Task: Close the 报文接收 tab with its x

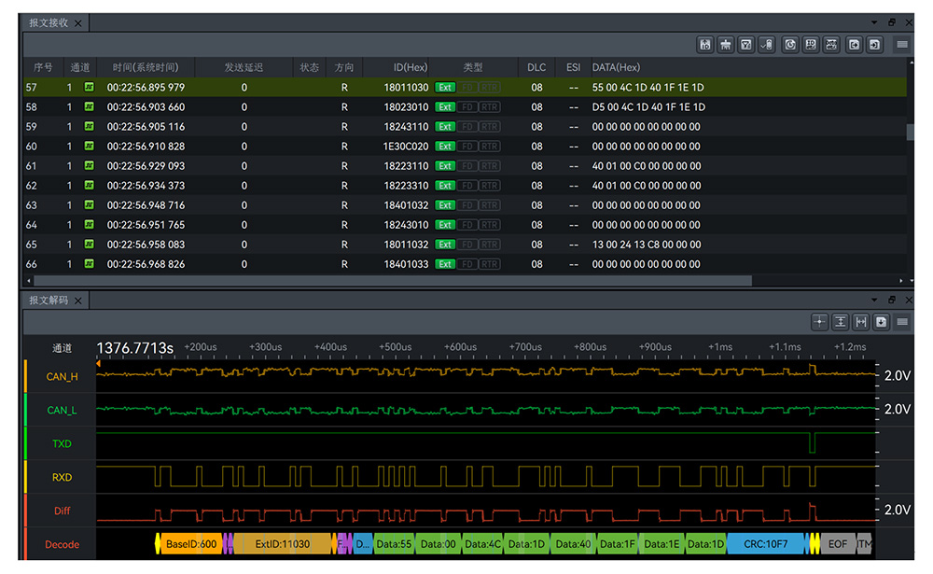Action: (x=78, y=23)
